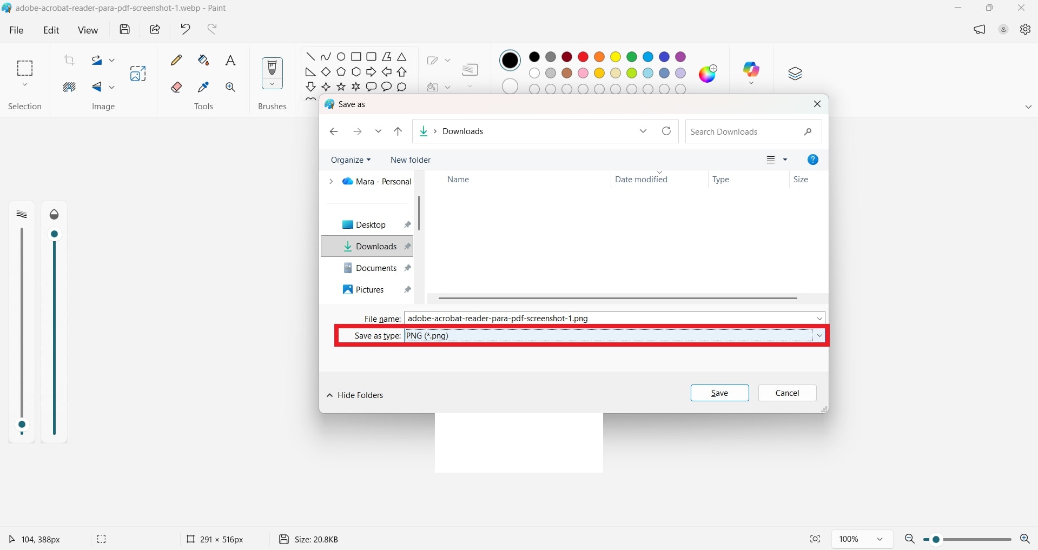
Task: Collapse the Paint ribbon chevron
Action: click(x=1029, y=107)
